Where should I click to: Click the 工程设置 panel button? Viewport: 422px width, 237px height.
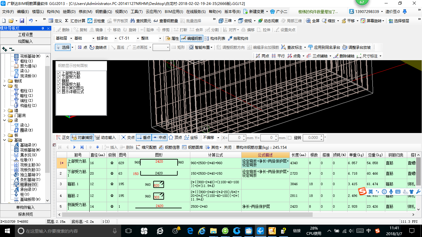click(x=25, y=35)
